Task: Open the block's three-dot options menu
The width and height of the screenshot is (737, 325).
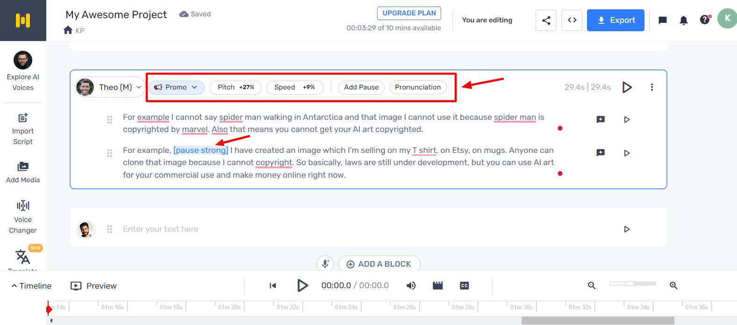Action: (651, 87)
